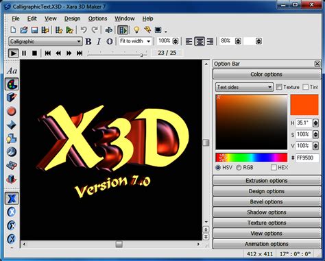This screenshot has height=261, width=325.
Task: Select the color palette tool
Action: (x=12, y=84)
